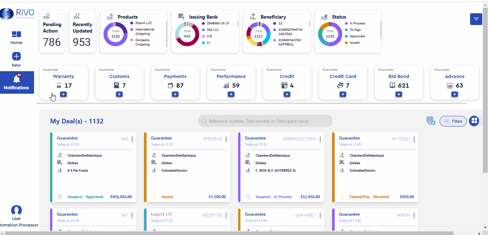The height and width of the screenshot is (235, 488).
Task: Open the ifat2 Guarantee deal title
Action: pyautogui.click(x=67, y=138)
